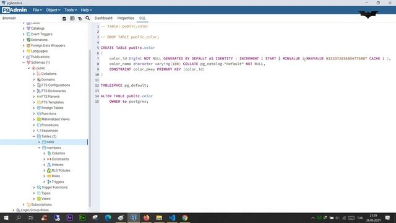The height and width of the screenshot is (223, 396).
Task: Select the Functions item
Action: [49, 113]
